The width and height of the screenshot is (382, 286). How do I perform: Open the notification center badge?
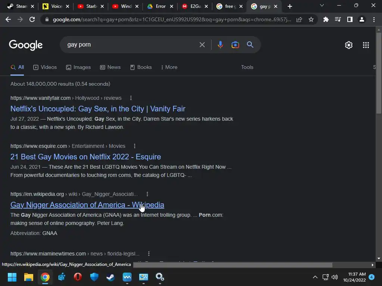[x=372, y=277]
